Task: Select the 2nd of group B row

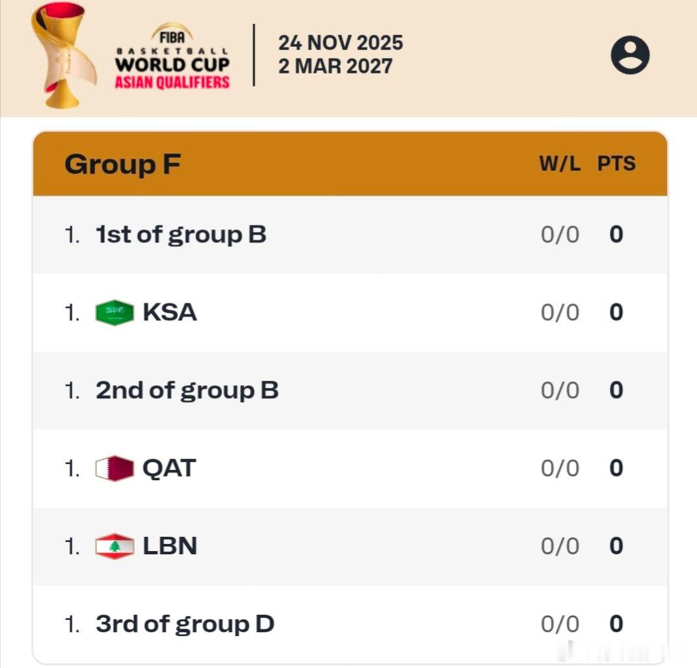Action: point(350,391)
